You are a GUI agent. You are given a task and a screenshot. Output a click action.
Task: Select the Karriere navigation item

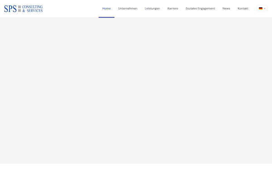[173, 9]
